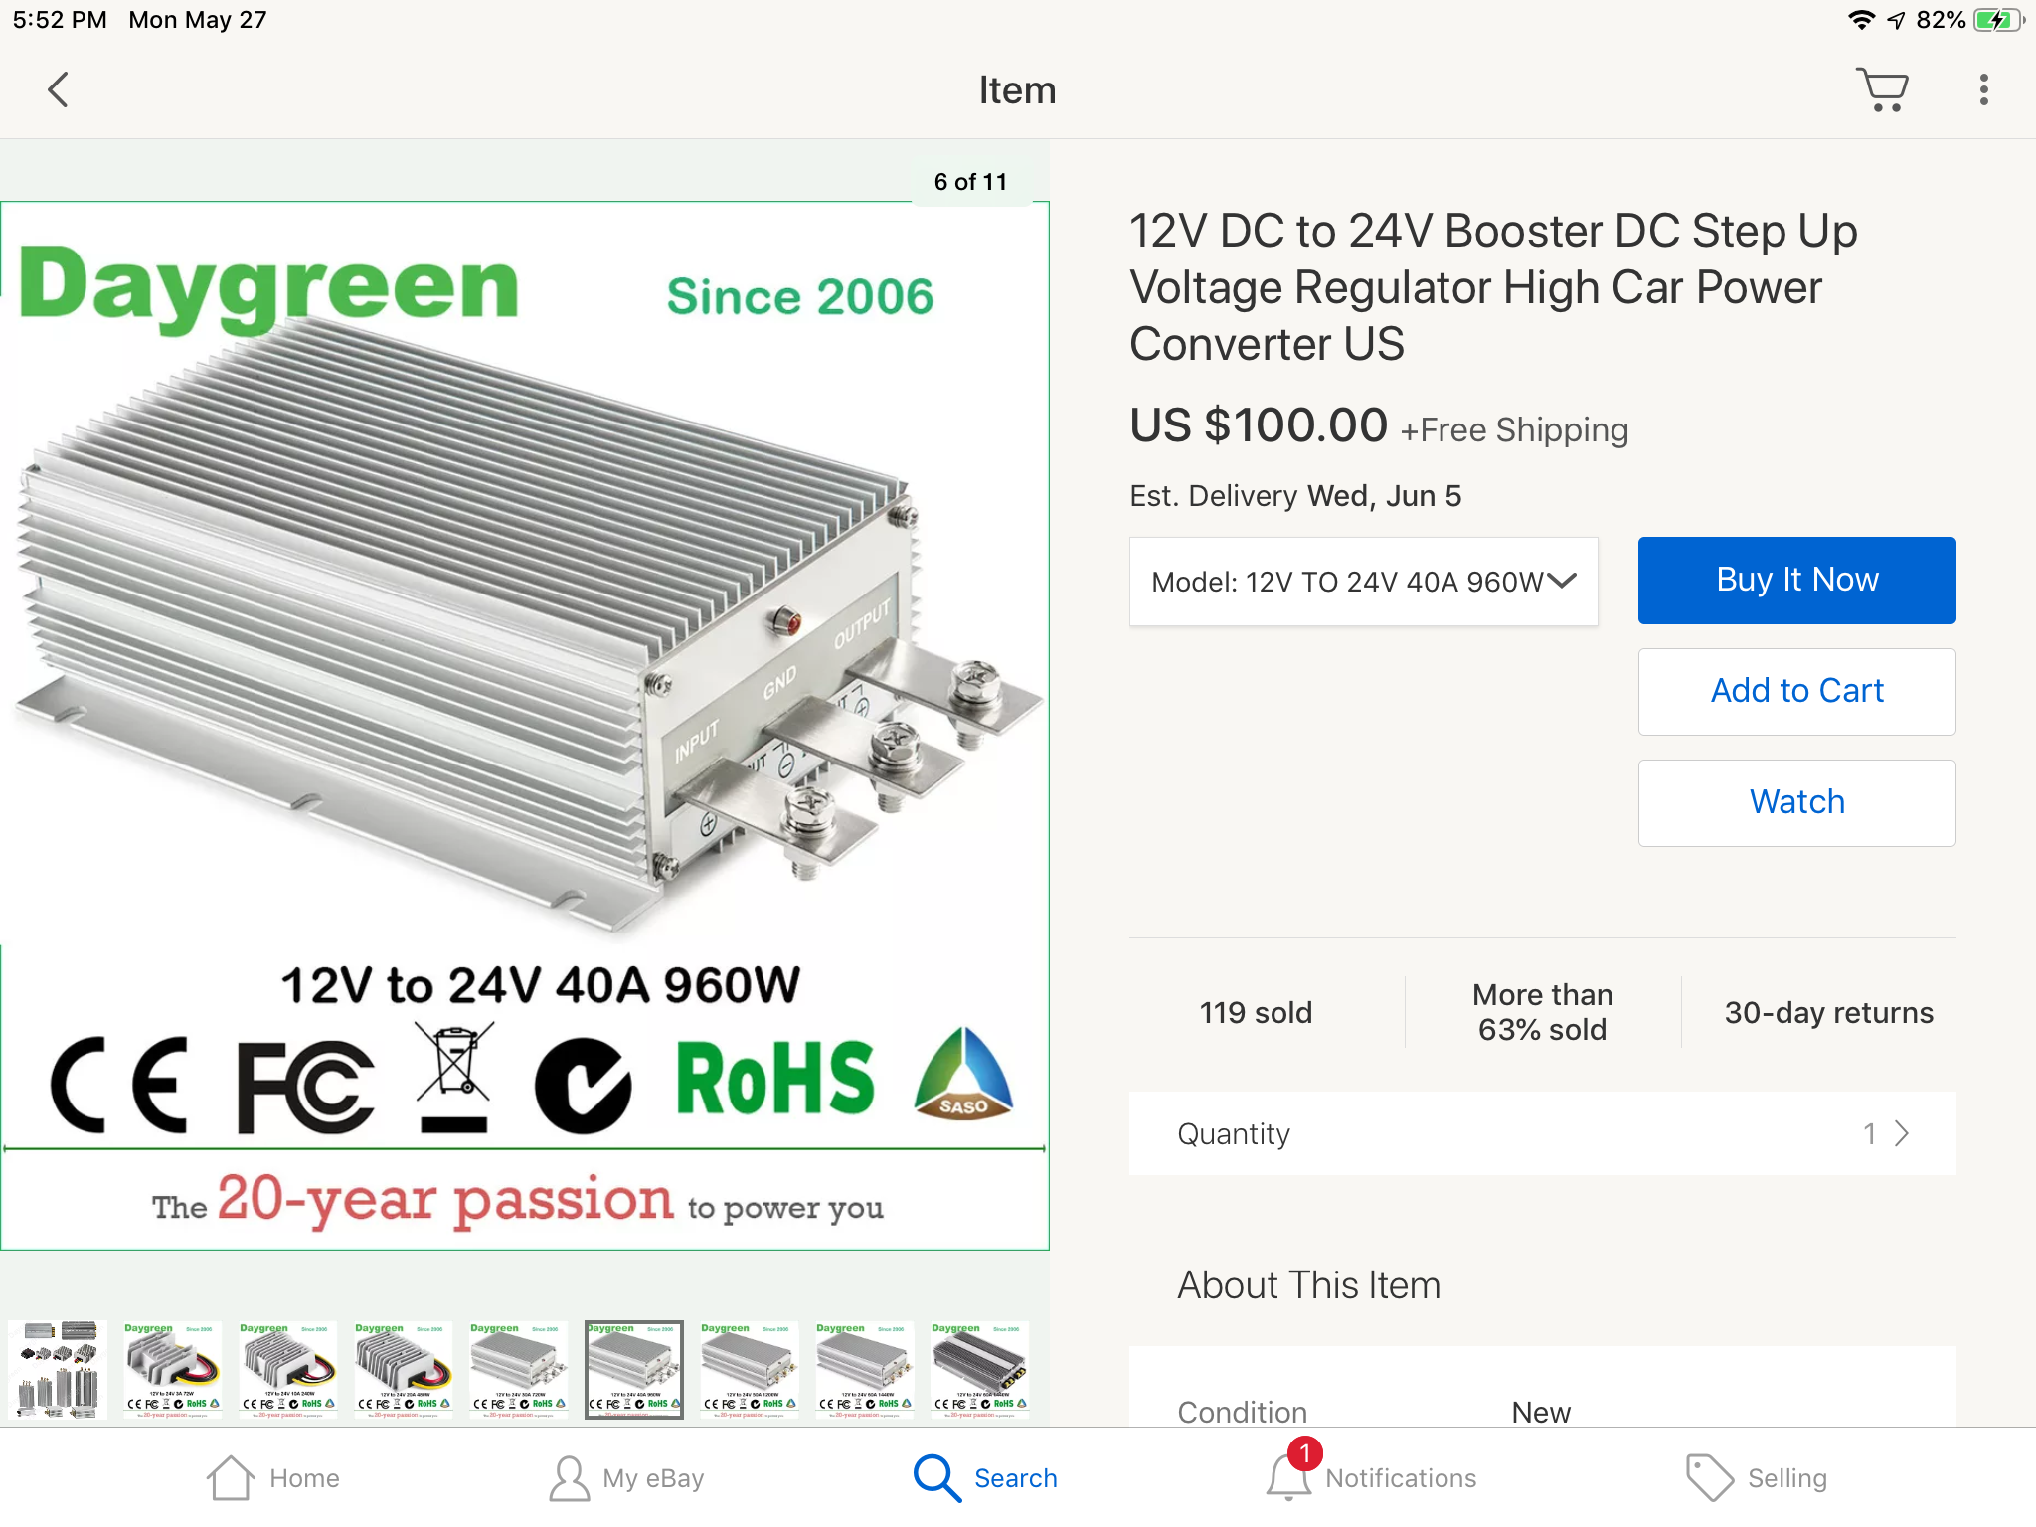Switch to the Notifications tab
This screenshot has width=2036, height=1527.
[x=1401, y=1478]
